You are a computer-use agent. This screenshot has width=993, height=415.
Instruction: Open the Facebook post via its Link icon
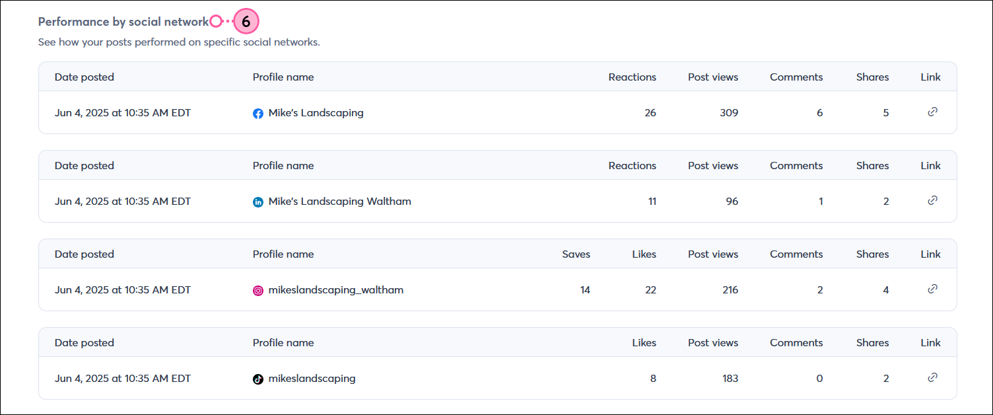[x=932, y=112]
